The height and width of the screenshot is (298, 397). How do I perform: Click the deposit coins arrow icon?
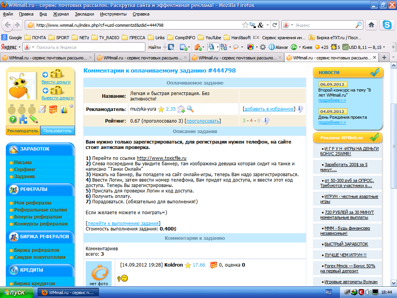click(45, 74)
